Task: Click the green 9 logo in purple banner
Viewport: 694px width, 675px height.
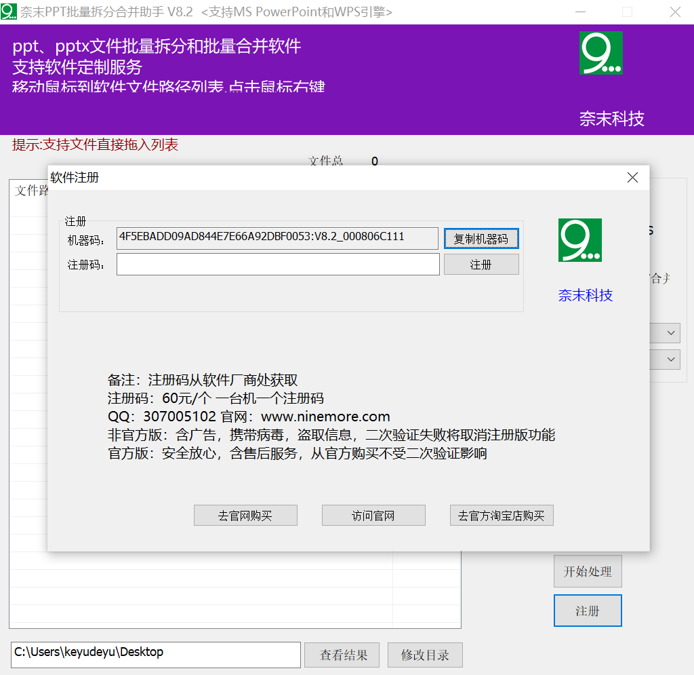Action: [x=601, y=53]
